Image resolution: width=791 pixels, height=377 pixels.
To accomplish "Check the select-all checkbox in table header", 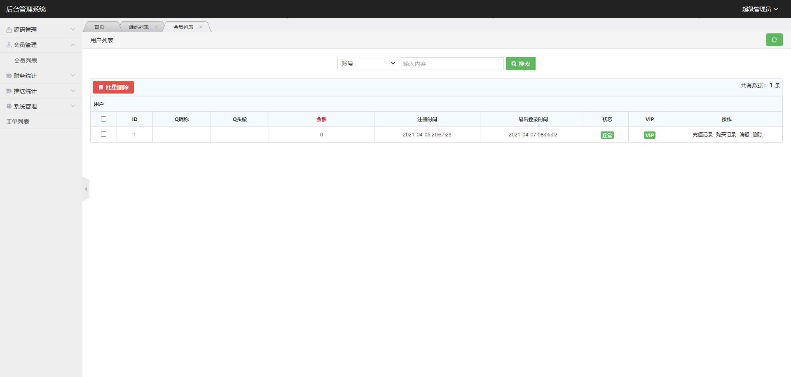I will tap(103, 119).
